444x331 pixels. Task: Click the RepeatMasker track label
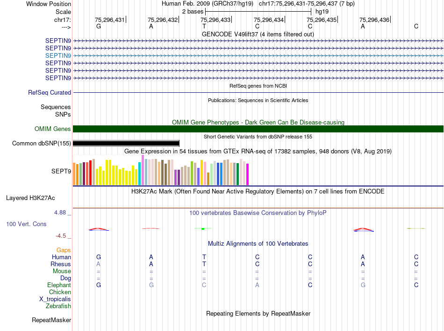[51, 320]
